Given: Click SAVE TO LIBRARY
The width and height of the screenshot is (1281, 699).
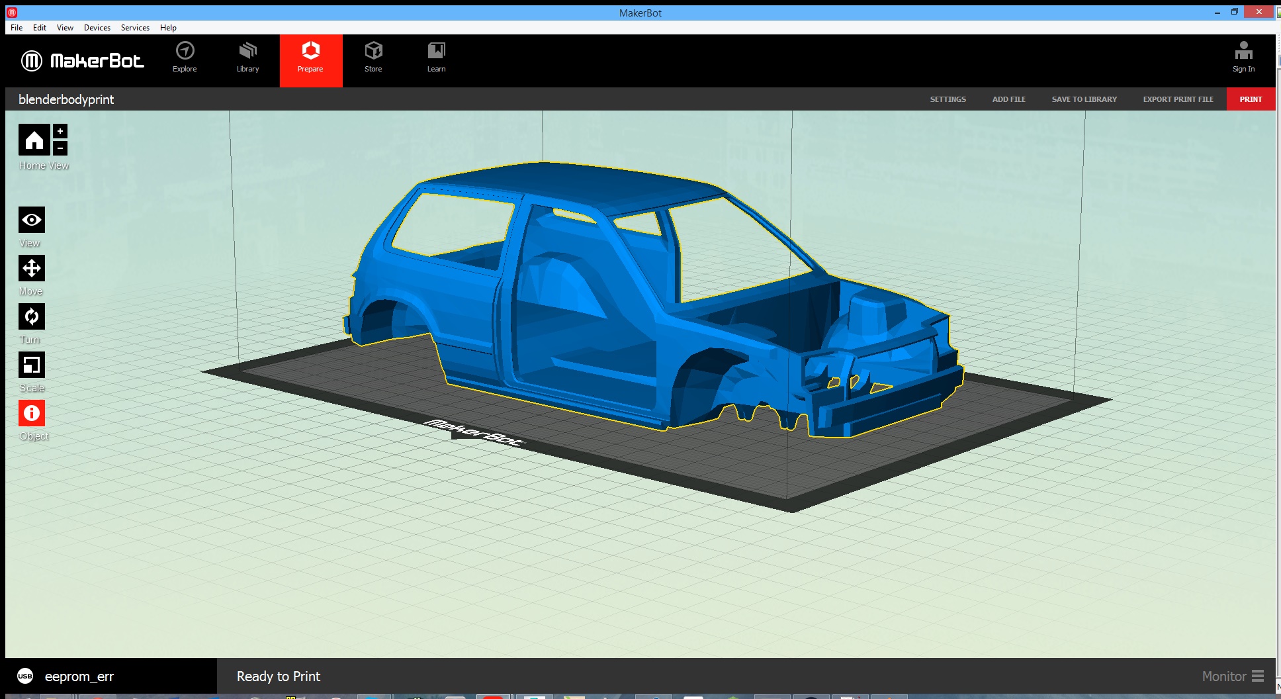Looking at the screenshot, I should tap(1084, 99).
